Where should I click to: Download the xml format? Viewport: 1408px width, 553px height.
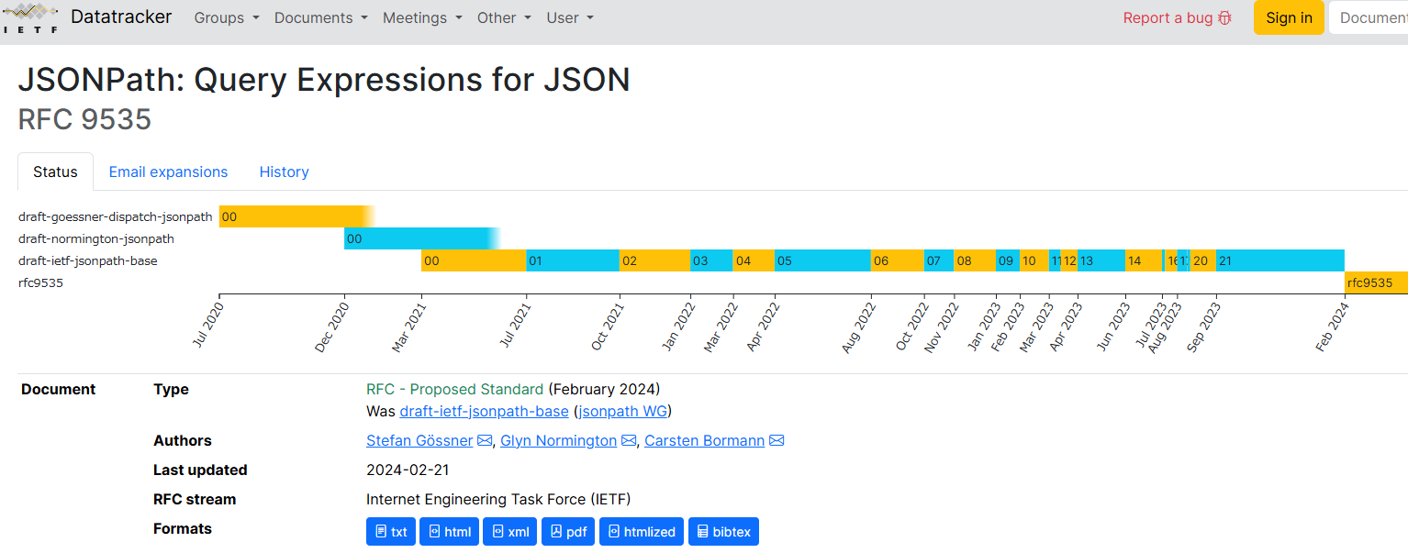pos(510,532)
